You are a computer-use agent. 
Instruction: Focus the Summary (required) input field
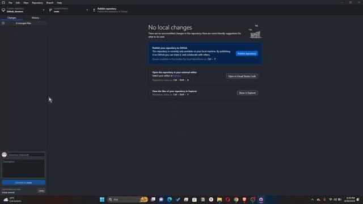pyautogui.click(x=26, y=155)
